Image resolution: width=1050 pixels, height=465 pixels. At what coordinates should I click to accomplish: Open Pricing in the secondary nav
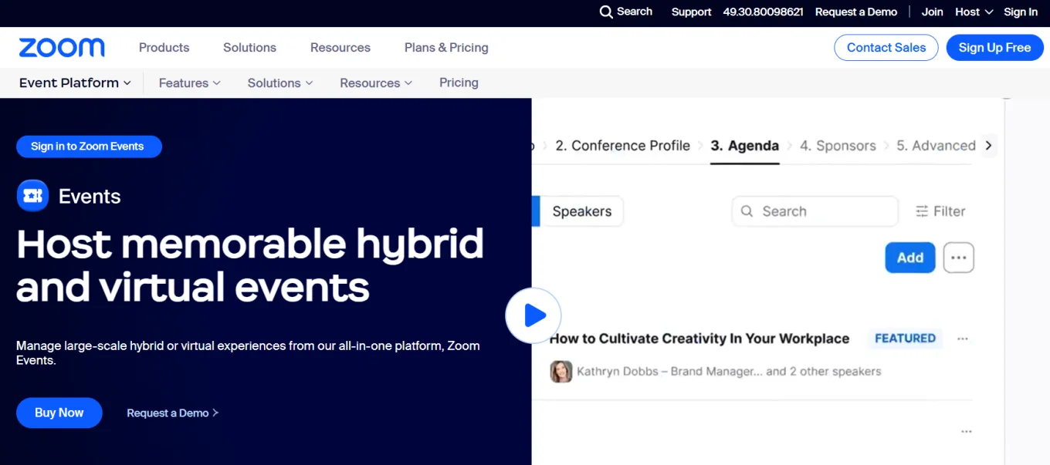(459, 83)
